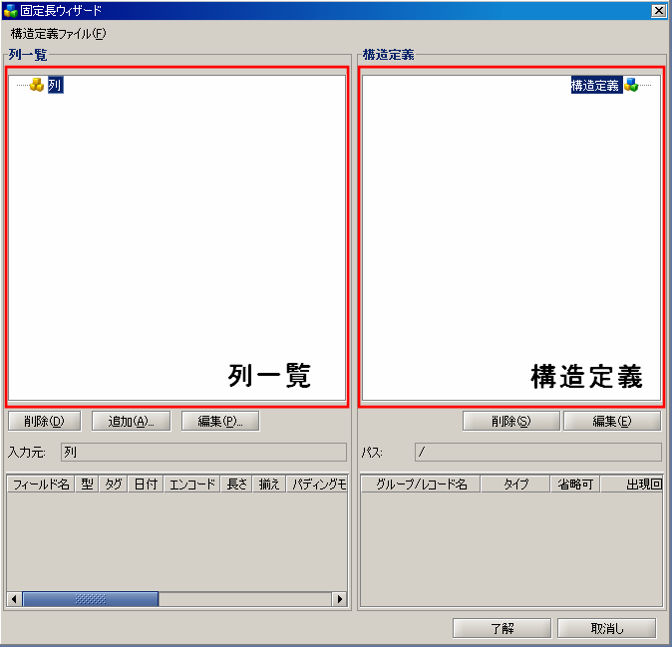The height and width of the screenshot is (647, 672).
Task: Click the 削除(D) button under column list
Action: click(44, 421)
